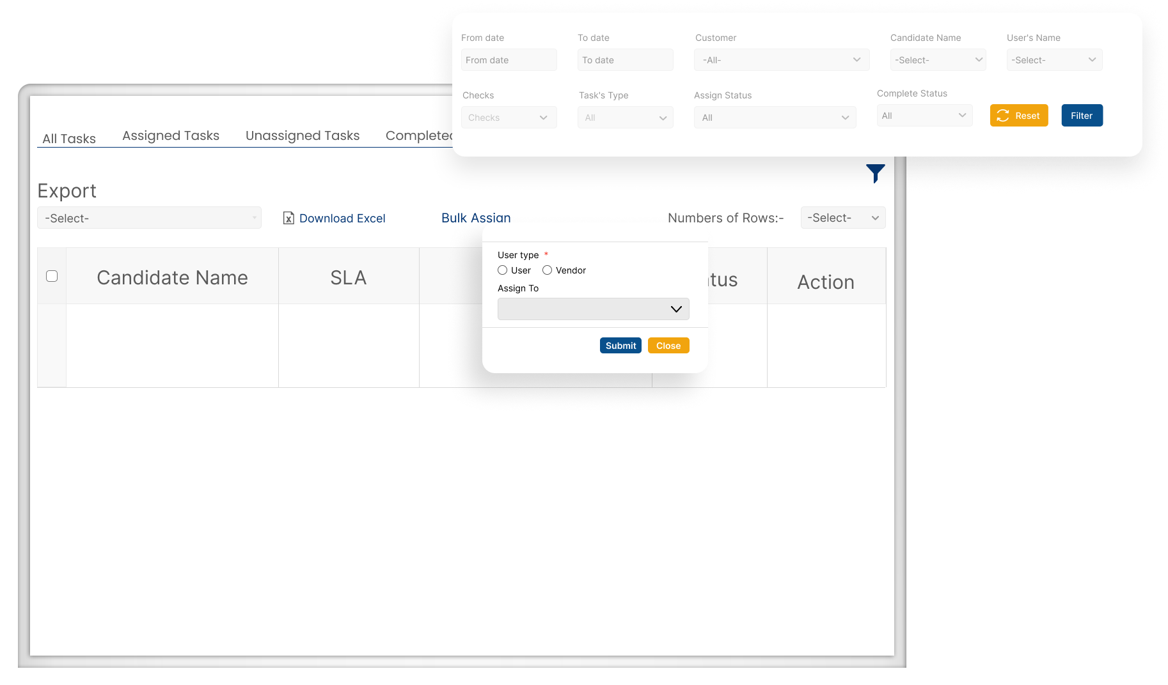Expand the Customer dropdown in filters
This screenshot has height=685, width=1168.
[x=781, y=60]
